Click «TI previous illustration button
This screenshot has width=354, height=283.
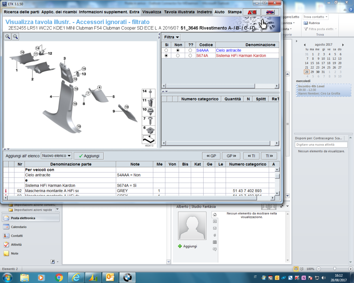(x=251, y=156)
